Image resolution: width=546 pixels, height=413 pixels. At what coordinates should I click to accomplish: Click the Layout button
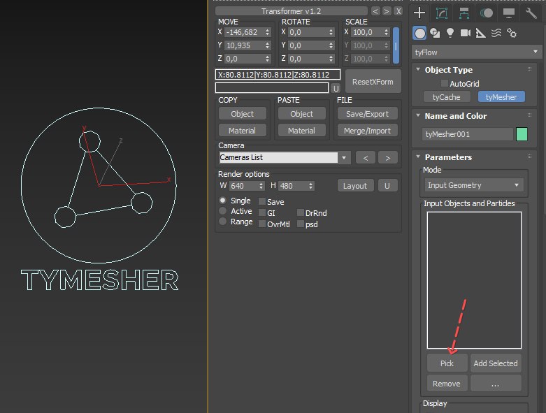tap(355, 186)
